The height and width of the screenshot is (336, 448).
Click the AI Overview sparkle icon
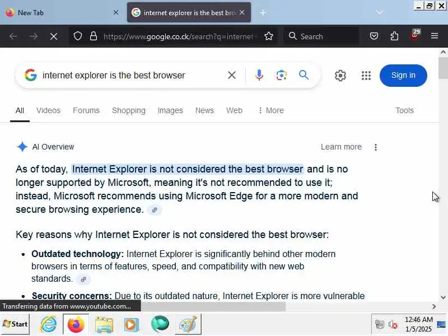click(22, 147)
